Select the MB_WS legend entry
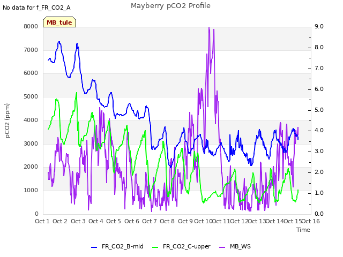Viewport: 343px width, 257px height. tap(235, 246)
